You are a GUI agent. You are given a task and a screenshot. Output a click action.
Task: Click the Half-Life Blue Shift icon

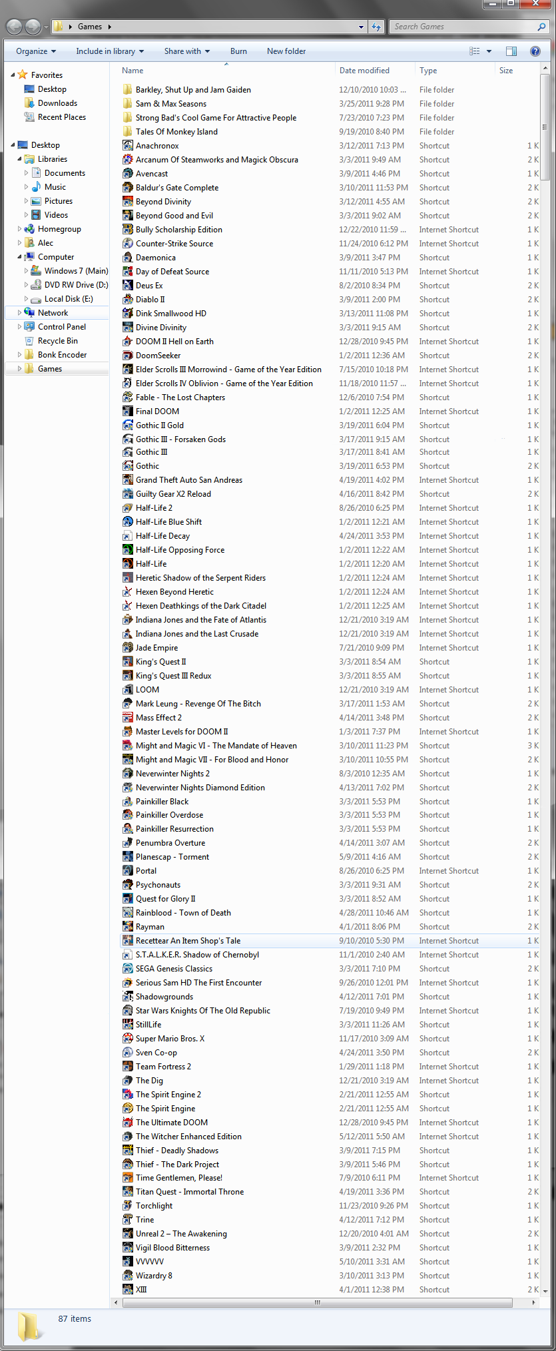[128, 522]
